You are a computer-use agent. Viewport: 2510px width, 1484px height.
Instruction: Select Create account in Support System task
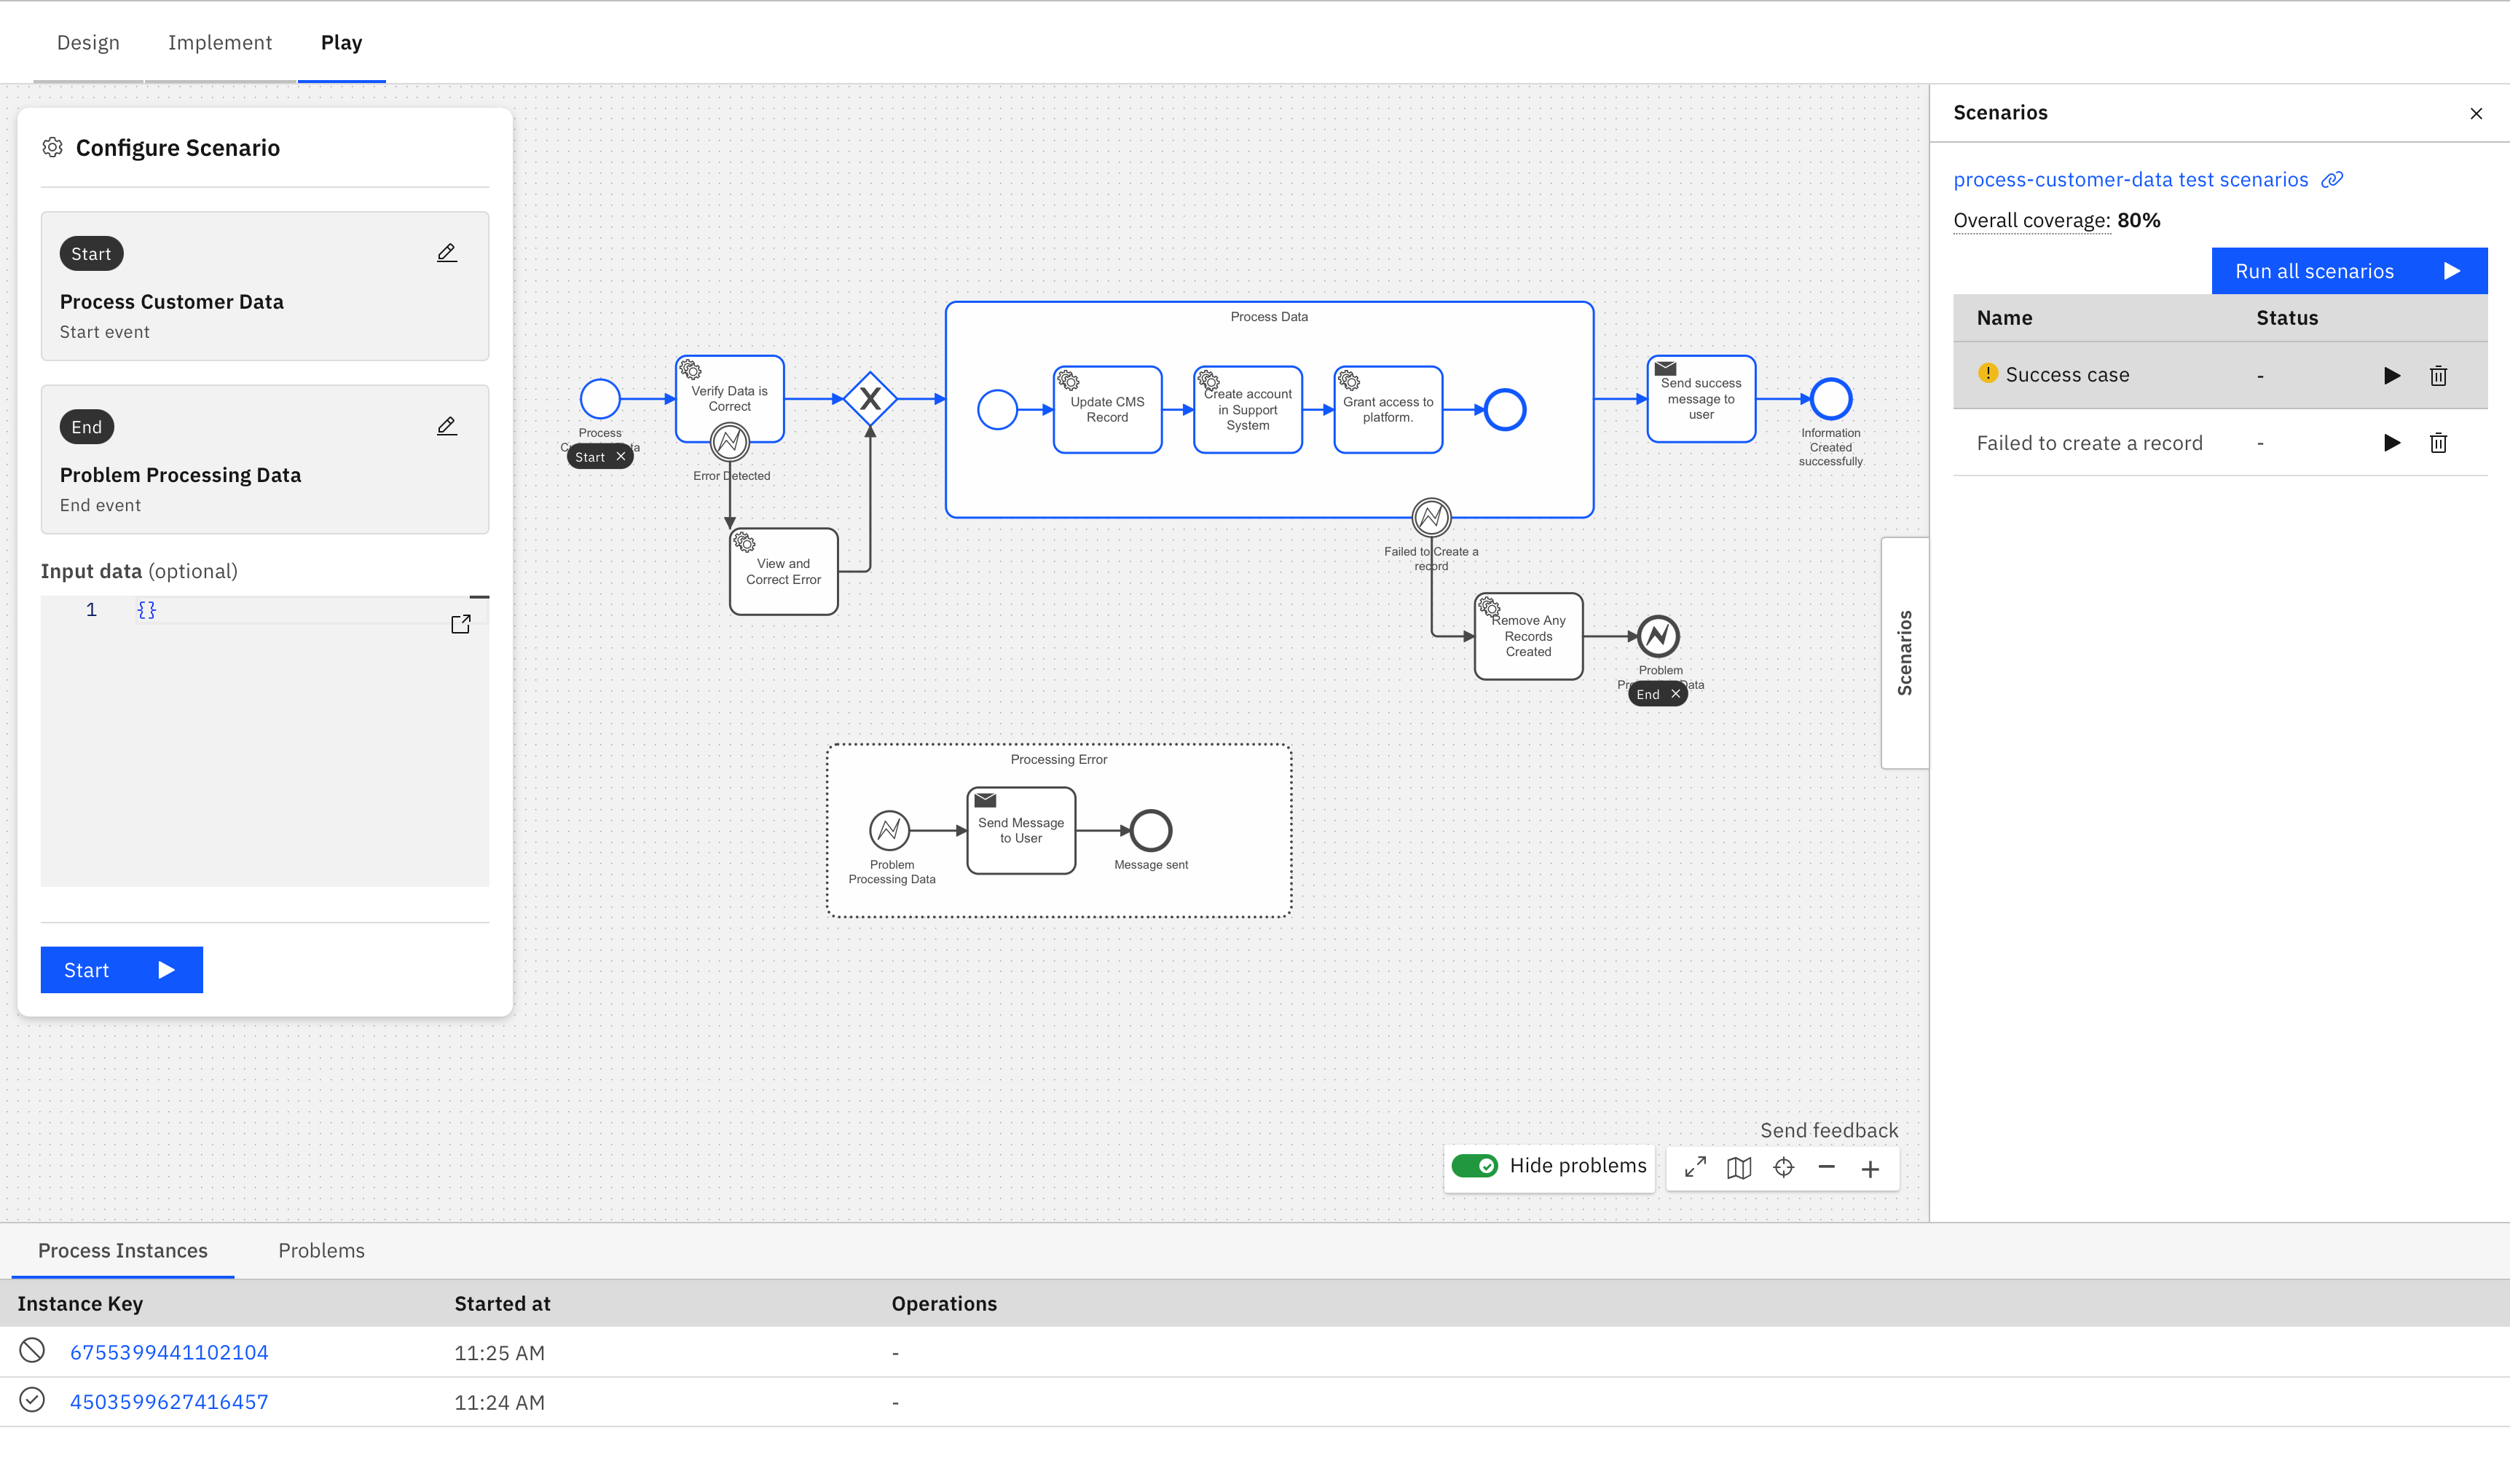(x=1248, y=410)
